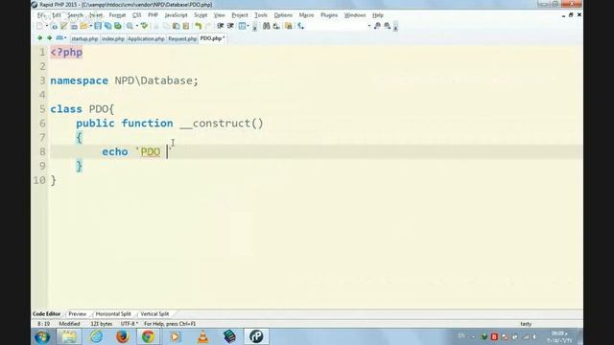
Task: Click the Save file disk icon
Action: click(98, 26)
